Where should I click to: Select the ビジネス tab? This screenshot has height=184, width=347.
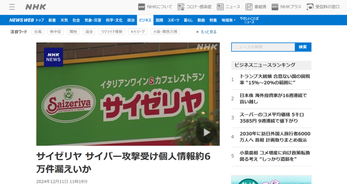point(145,20)
